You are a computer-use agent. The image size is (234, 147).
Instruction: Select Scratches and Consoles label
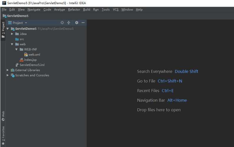(x=32, y=75)
